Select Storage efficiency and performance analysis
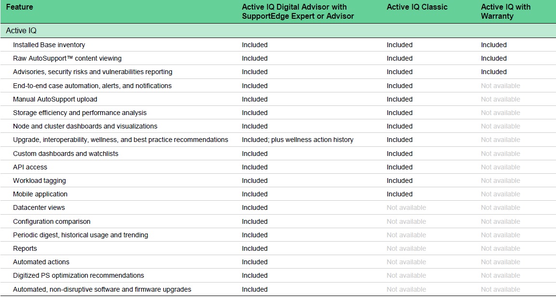Screen dimensions: 556x297 coord(79,113)
